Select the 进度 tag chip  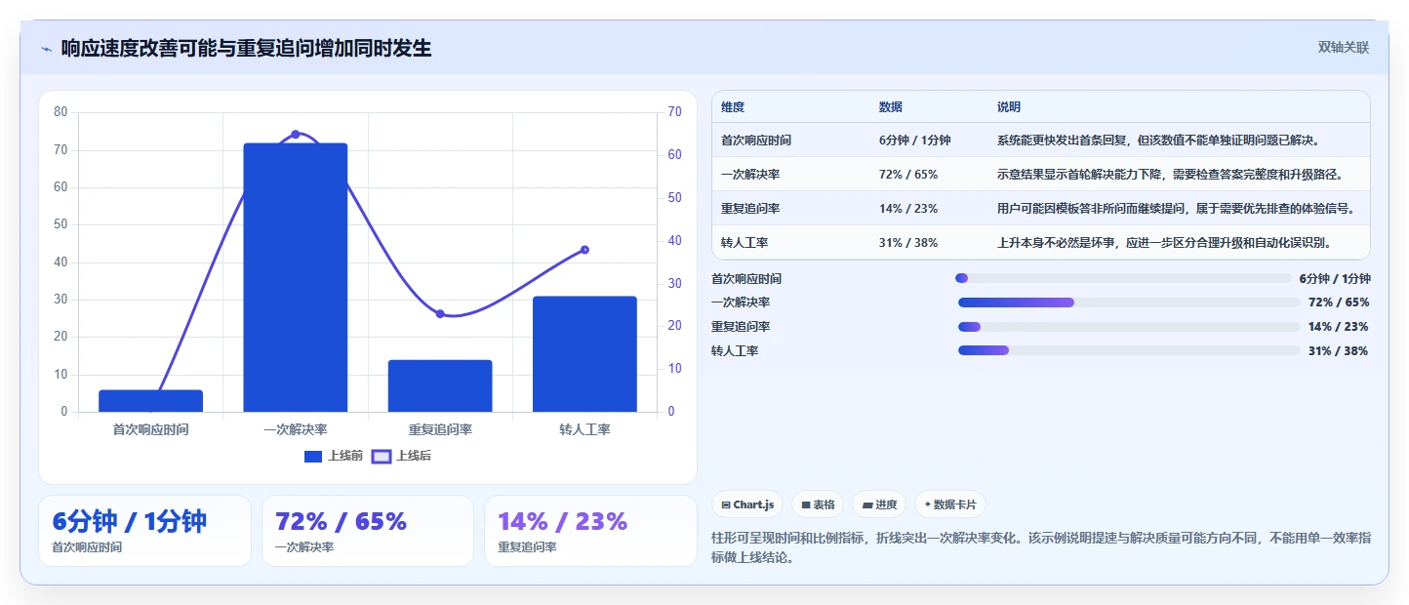click(879, 504)
